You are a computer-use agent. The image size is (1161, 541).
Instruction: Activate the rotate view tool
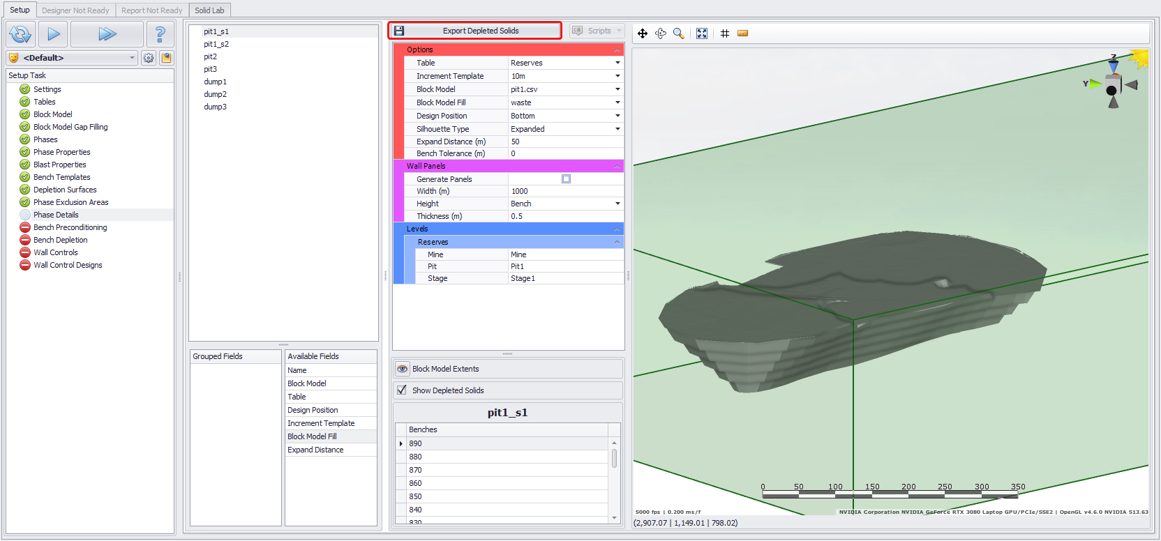661,33
